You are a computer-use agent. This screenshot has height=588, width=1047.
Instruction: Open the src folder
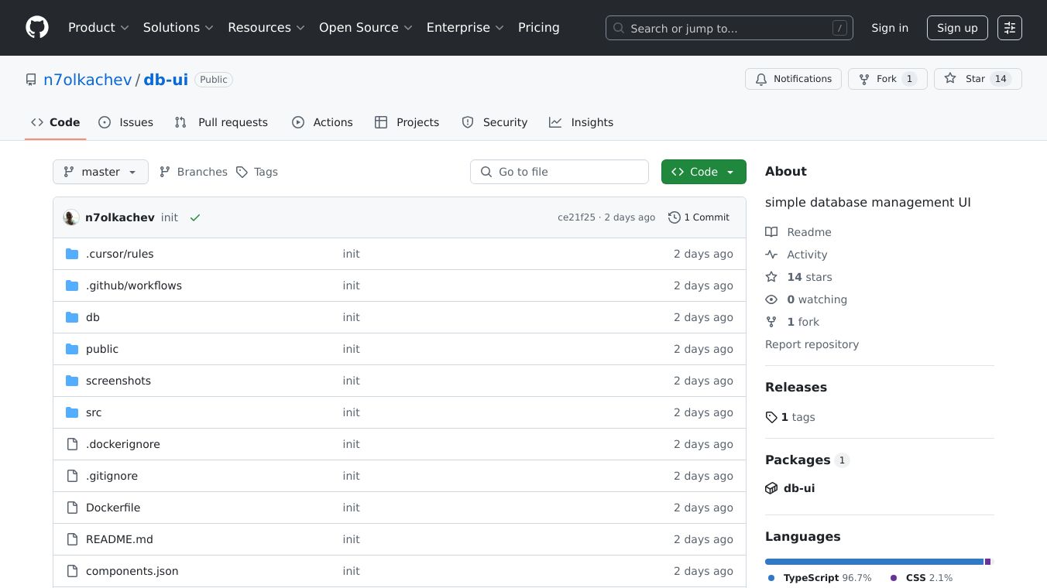(x=94, y=412)
